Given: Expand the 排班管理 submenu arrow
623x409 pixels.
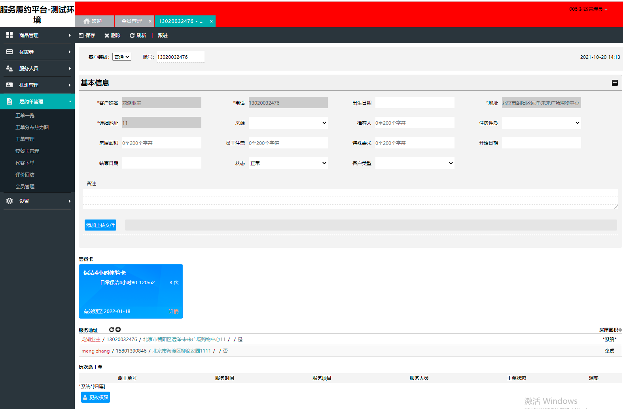Looking at the screenshot, I should tap(70, 85).
